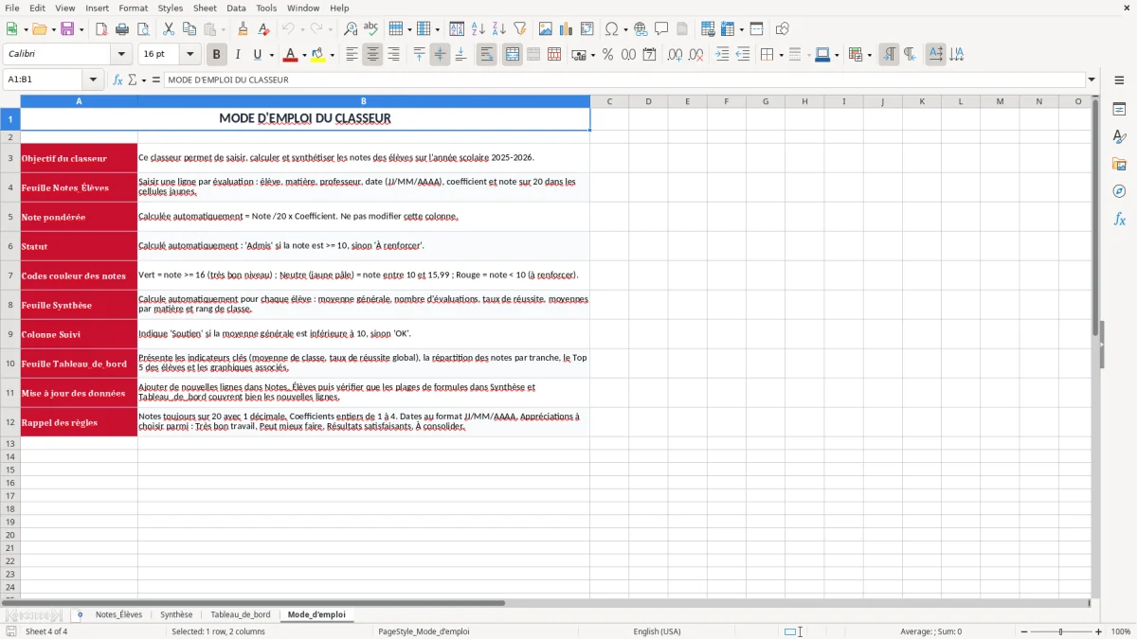Insert a special character (Omega)
1137x639 pixels.
point(612,29)
